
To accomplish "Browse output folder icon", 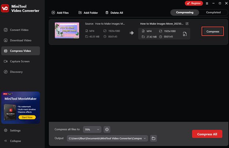I will tap(153, 138).
